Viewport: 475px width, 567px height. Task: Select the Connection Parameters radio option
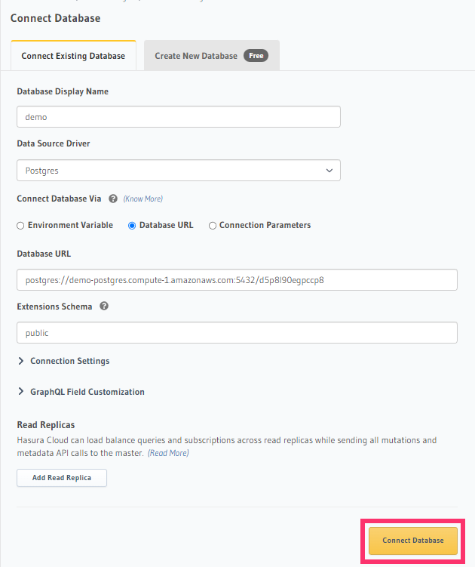point(213,225)
